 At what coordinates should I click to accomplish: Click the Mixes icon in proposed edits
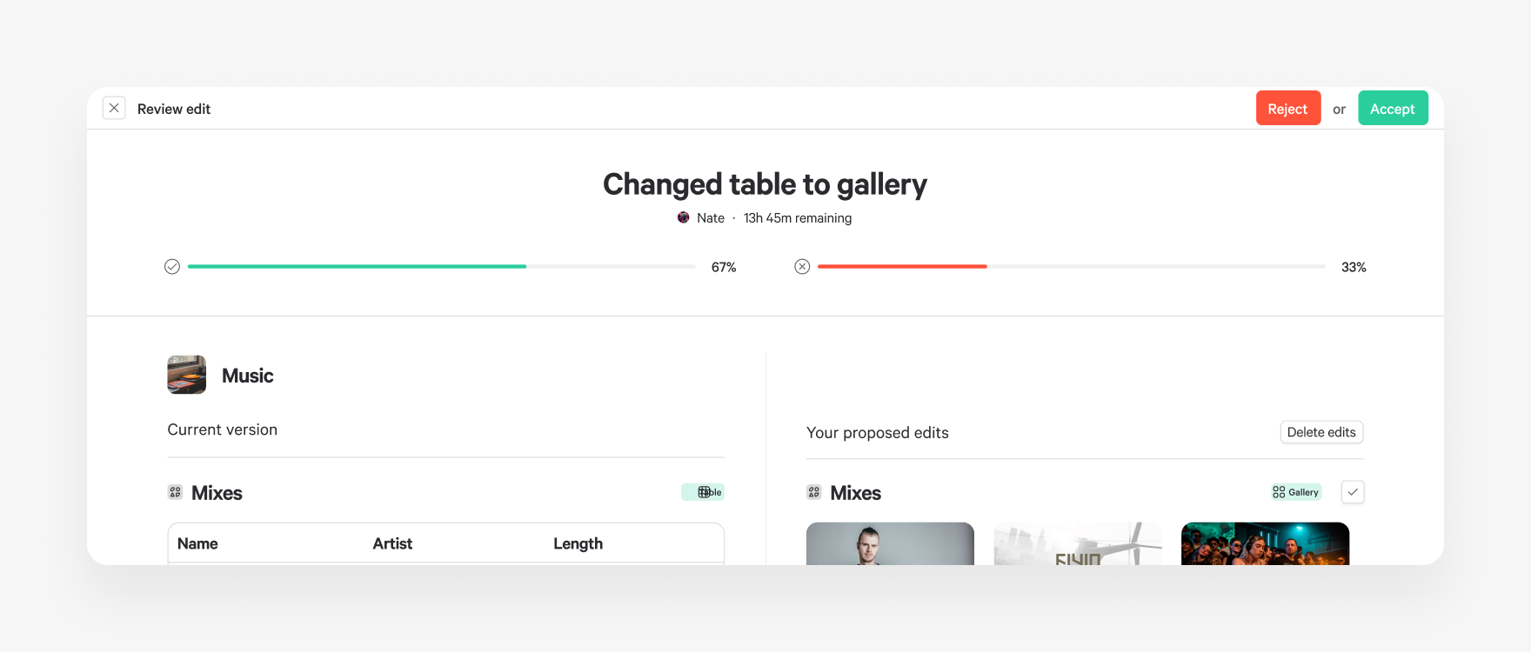click(814, 492)
